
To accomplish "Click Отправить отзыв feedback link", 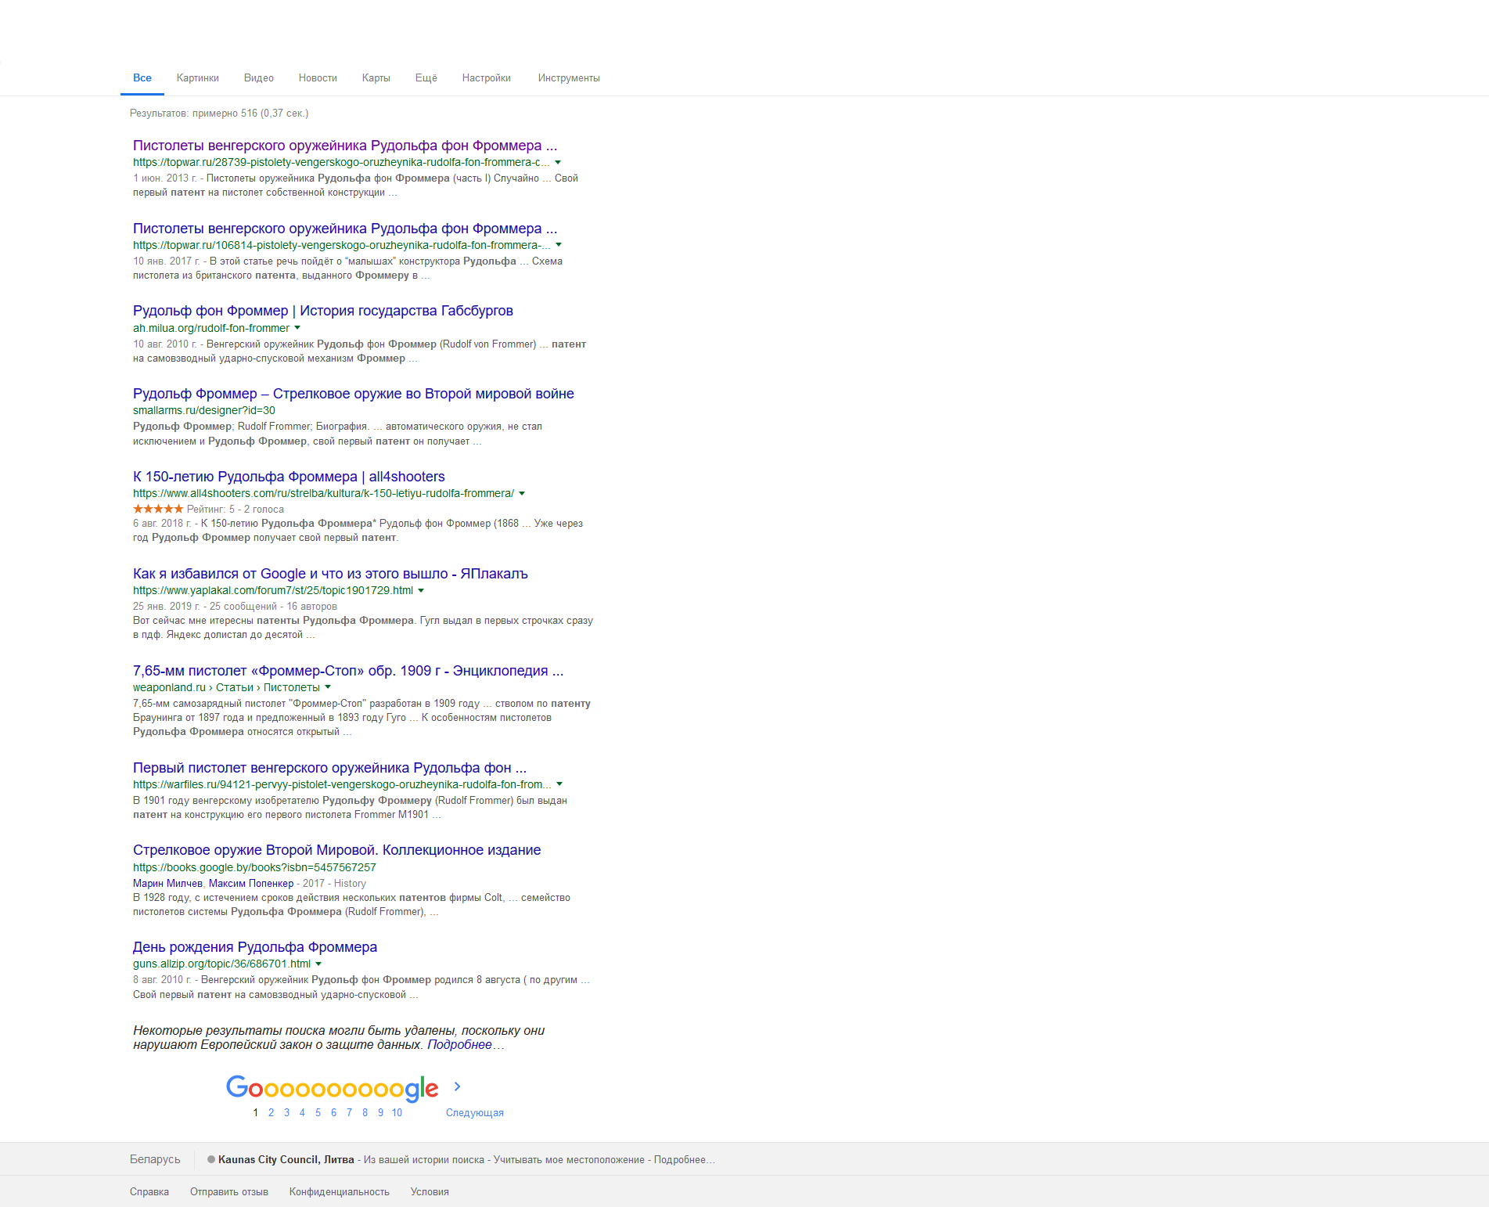I will click(229, 1192).
